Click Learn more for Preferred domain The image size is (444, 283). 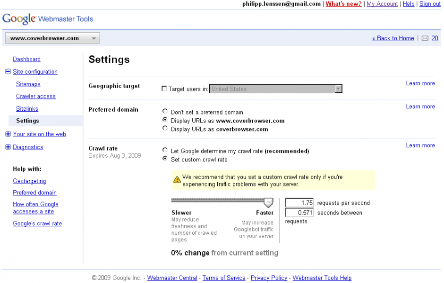[420, 106]
